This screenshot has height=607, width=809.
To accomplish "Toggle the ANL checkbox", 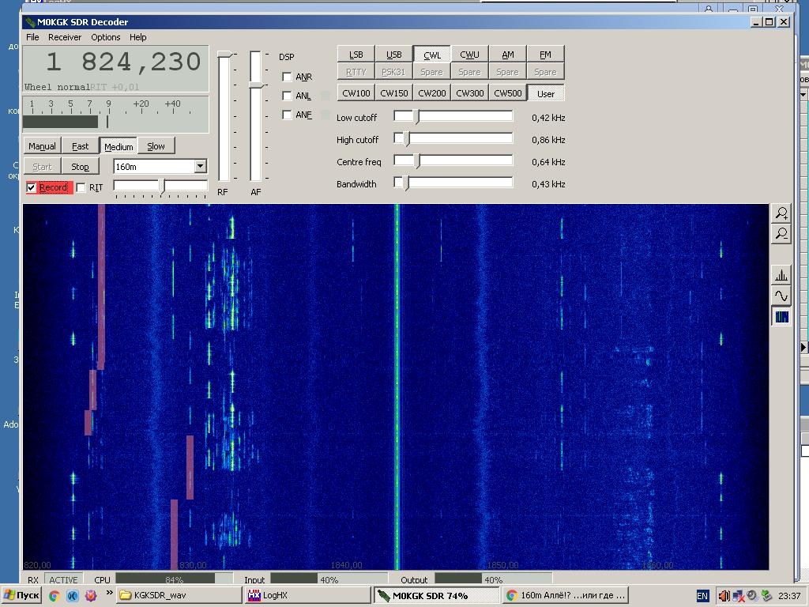I will (288, 96).
